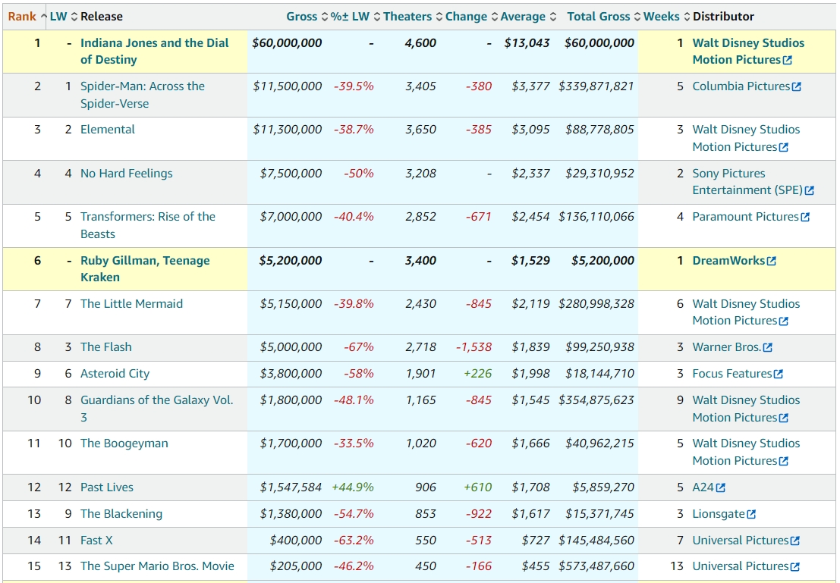The width and height of the screenshot is (840, 583).
Task: Sort table by LW column
Action: [x=63, y=17]
